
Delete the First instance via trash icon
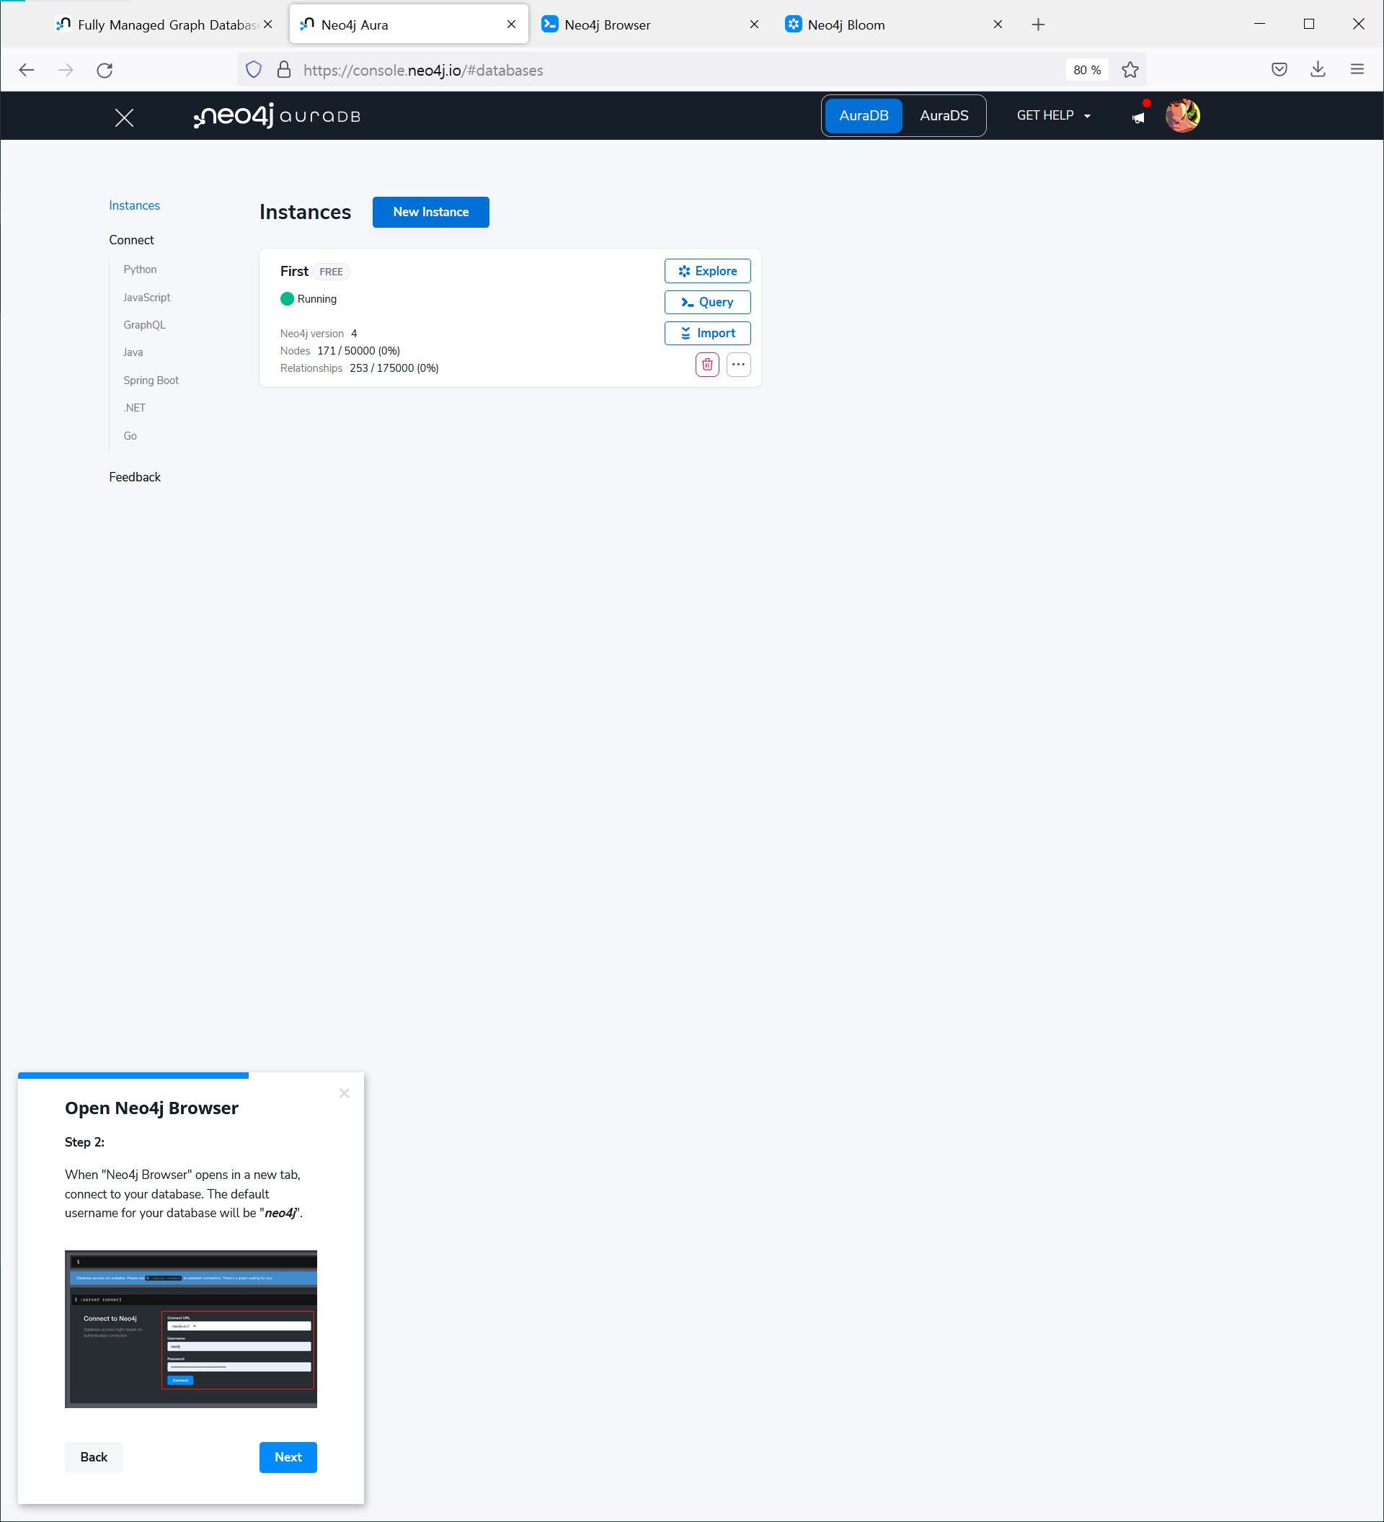706,365
